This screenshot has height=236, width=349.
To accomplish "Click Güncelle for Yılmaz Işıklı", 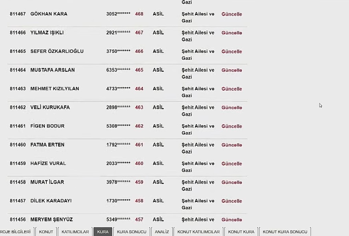I will coord(232,33).
